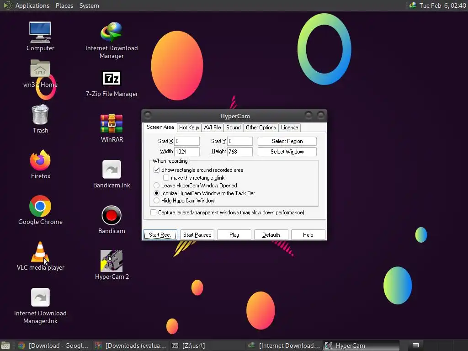Launch Firefox from the desktop
This screenshot has width=468, height=351.
pos(40,160)
